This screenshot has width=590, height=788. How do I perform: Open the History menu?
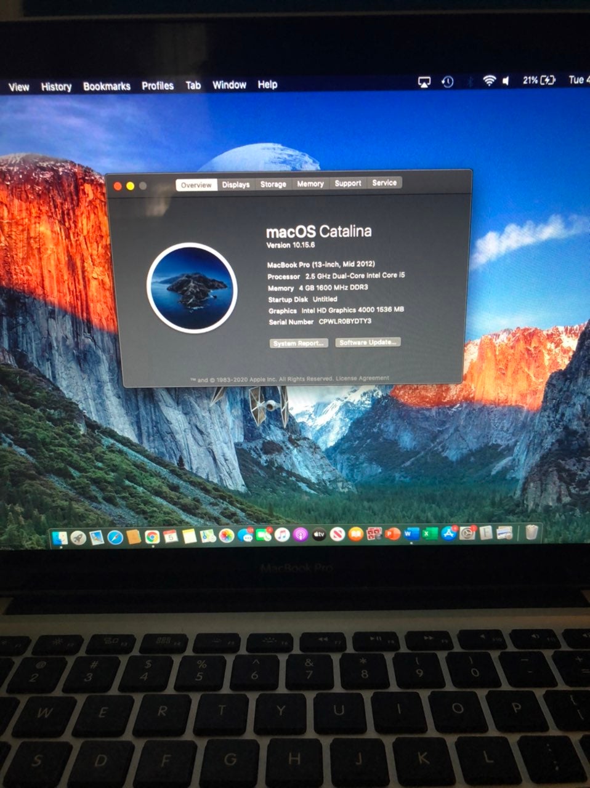[x=56, y=86]
